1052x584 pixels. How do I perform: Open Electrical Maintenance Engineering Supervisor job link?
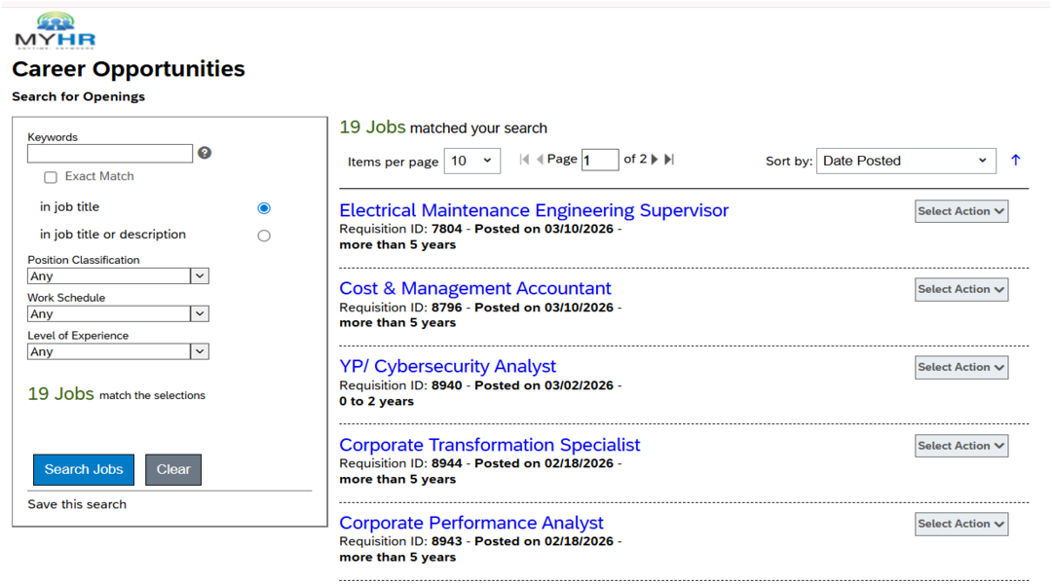(533, 210)
